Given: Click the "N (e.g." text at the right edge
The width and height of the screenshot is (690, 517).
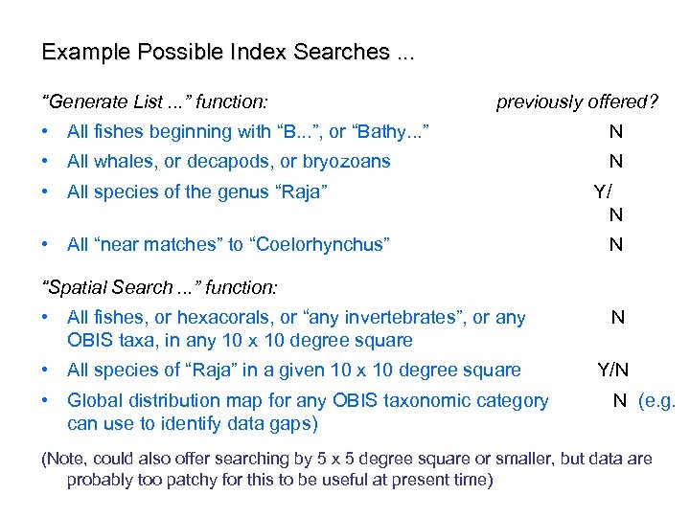Looking at the screenshot, I should point(644,401).
